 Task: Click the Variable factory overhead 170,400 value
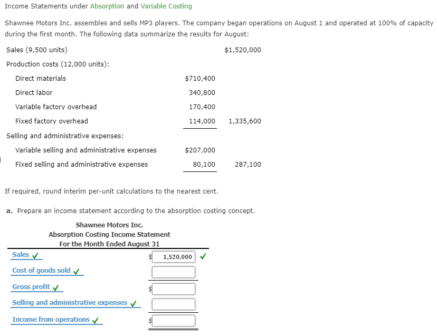pos(202,107)
